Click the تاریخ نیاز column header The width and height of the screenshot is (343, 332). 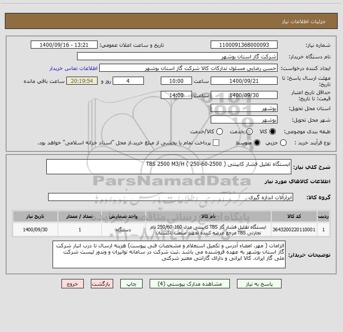coord(35,216)
